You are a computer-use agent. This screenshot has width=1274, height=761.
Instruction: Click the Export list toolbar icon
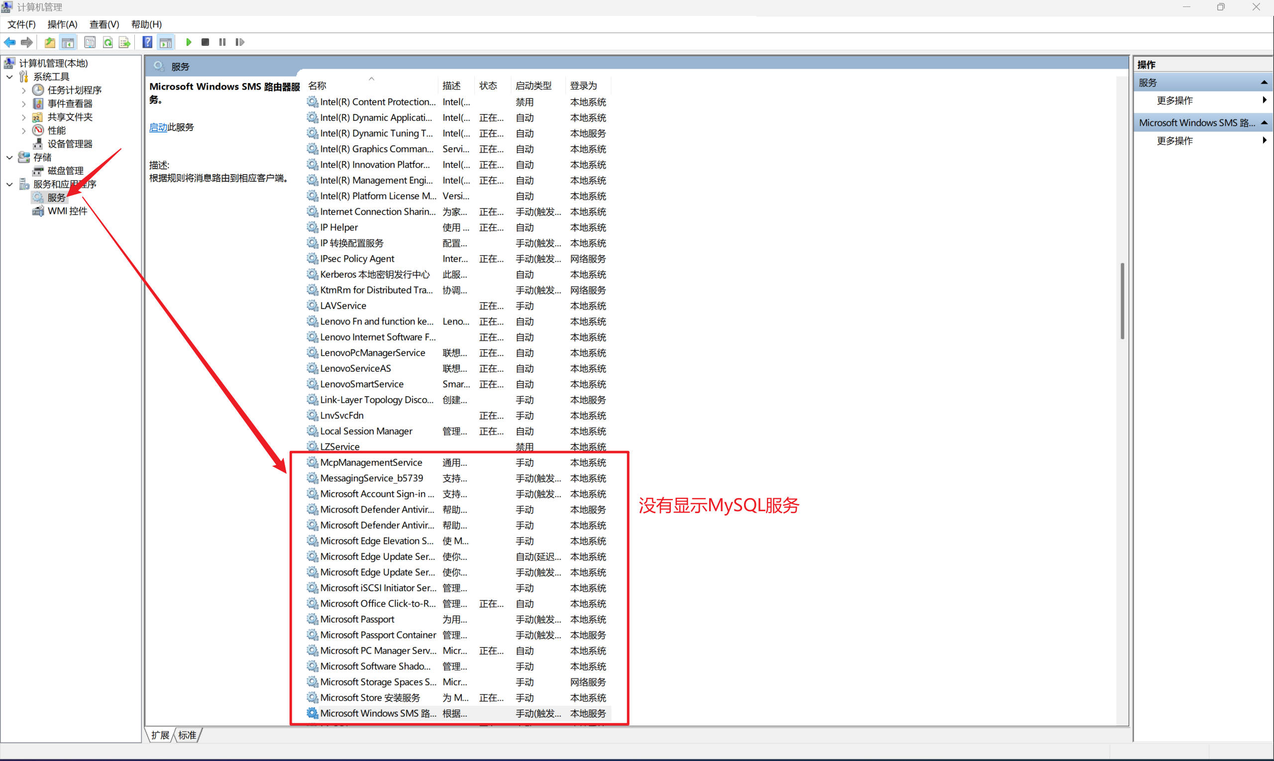[124, 42]
